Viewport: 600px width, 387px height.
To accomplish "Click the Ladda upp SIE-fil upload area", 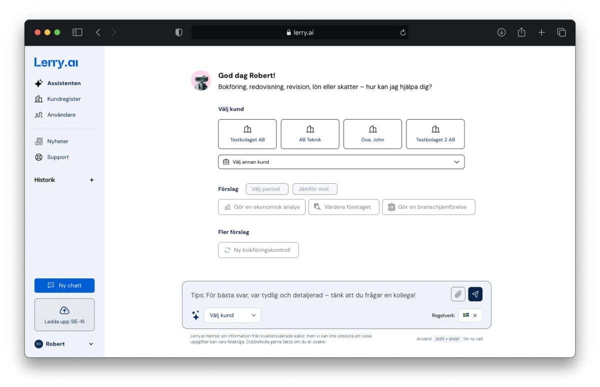I will (64, 315).
